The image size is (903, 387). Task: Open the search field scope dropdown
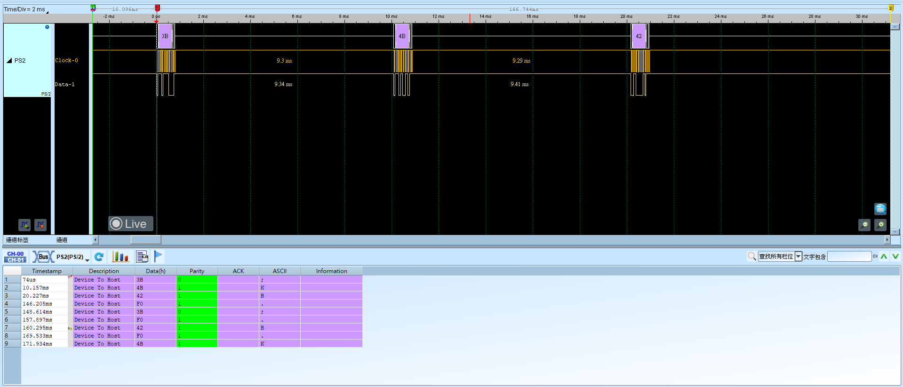coord(799,257)
